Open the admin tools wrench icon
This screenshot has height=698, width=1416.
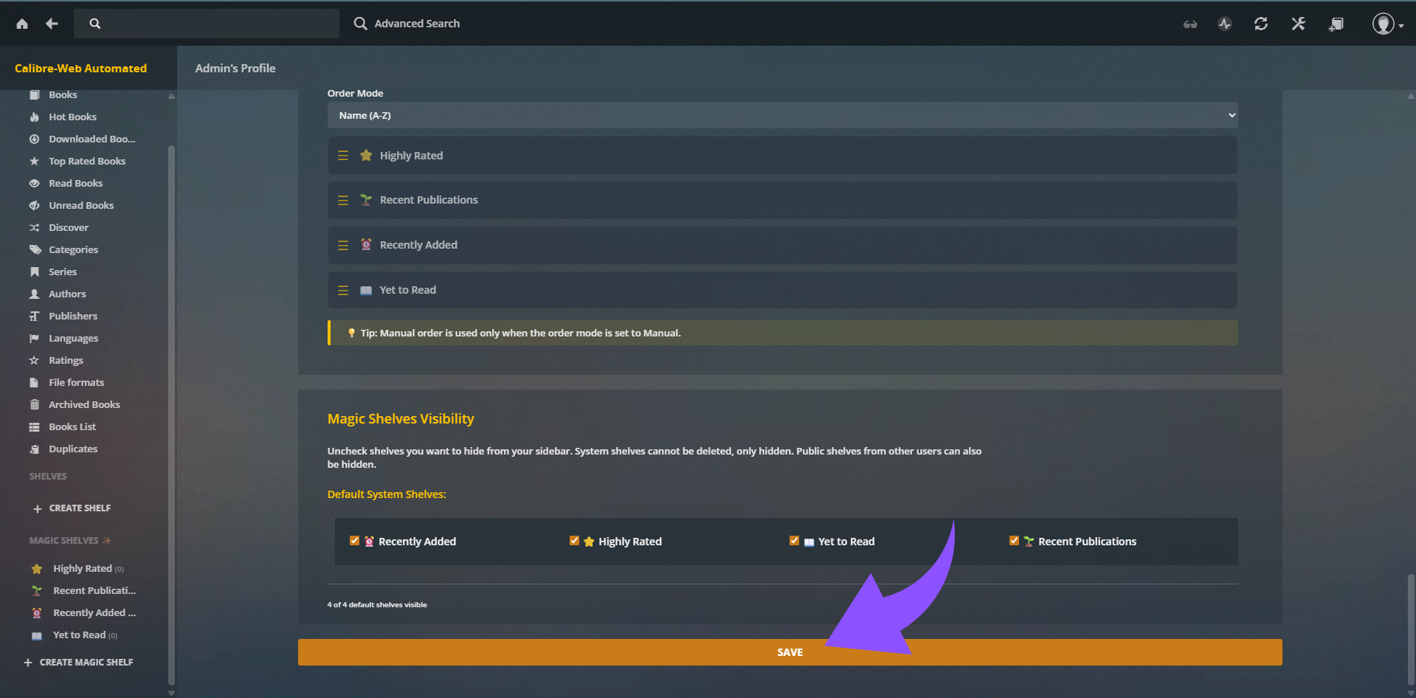(x=1298, y=24)
